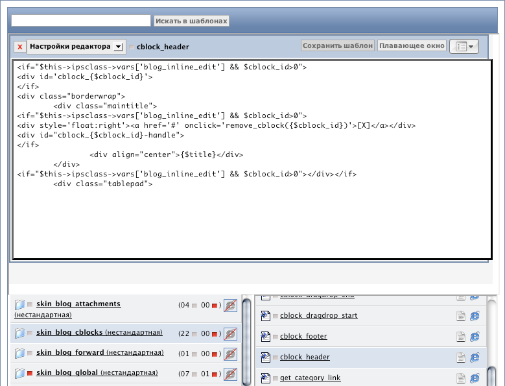Screen dimensions: 505x386
Task: Preview cblock_header with the browser icon
Action: click(x=475, y=357)
